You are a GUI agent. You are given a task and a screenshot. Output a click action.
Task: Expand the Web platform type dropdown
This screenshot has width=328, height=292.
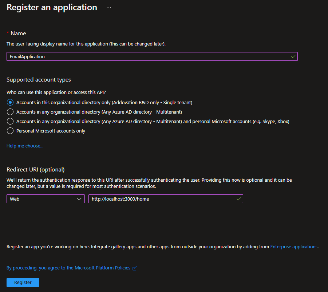[x=46, y=199]
